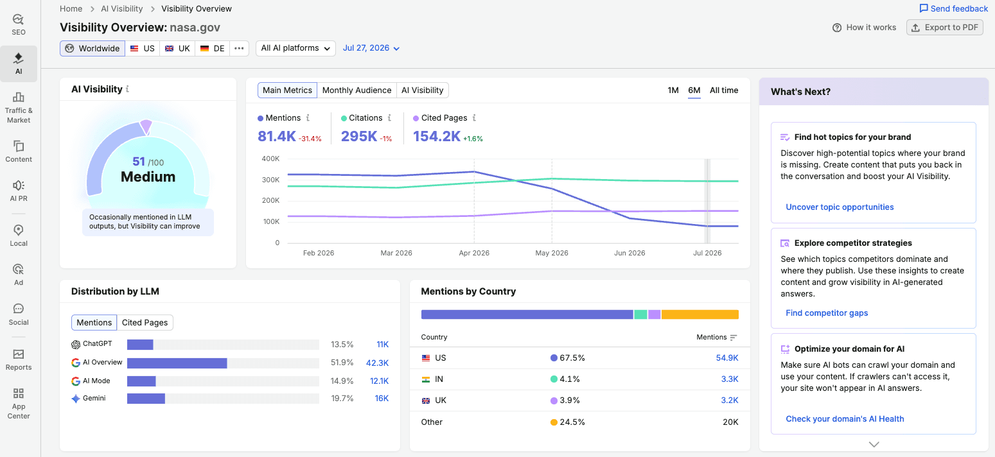Viewport: 995px width, 457px height.
Task: Open Check your domain's AI Health link
Action: click(x=845, y=419)
